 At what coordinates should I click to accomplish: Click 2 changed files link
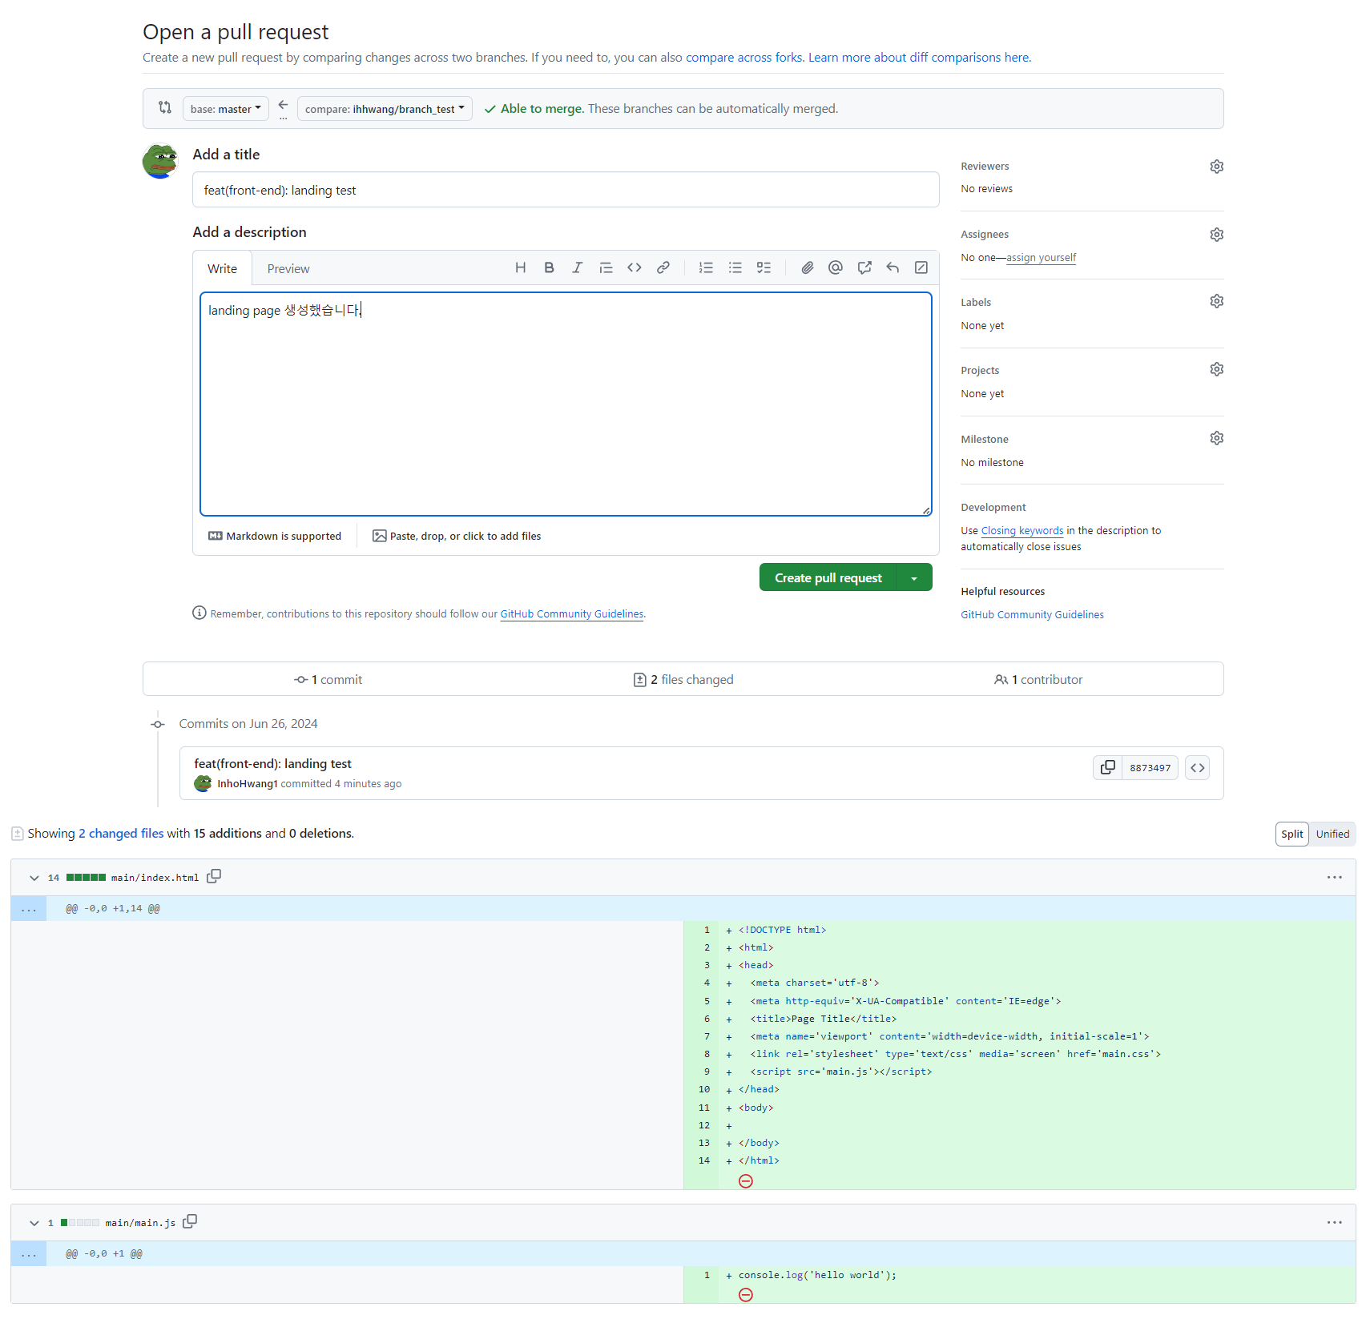coord(121,833)
